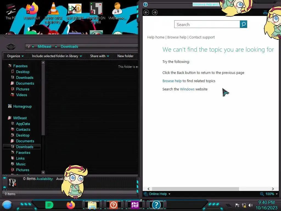Click the Action Center flag tray icon

pos(237,205)
